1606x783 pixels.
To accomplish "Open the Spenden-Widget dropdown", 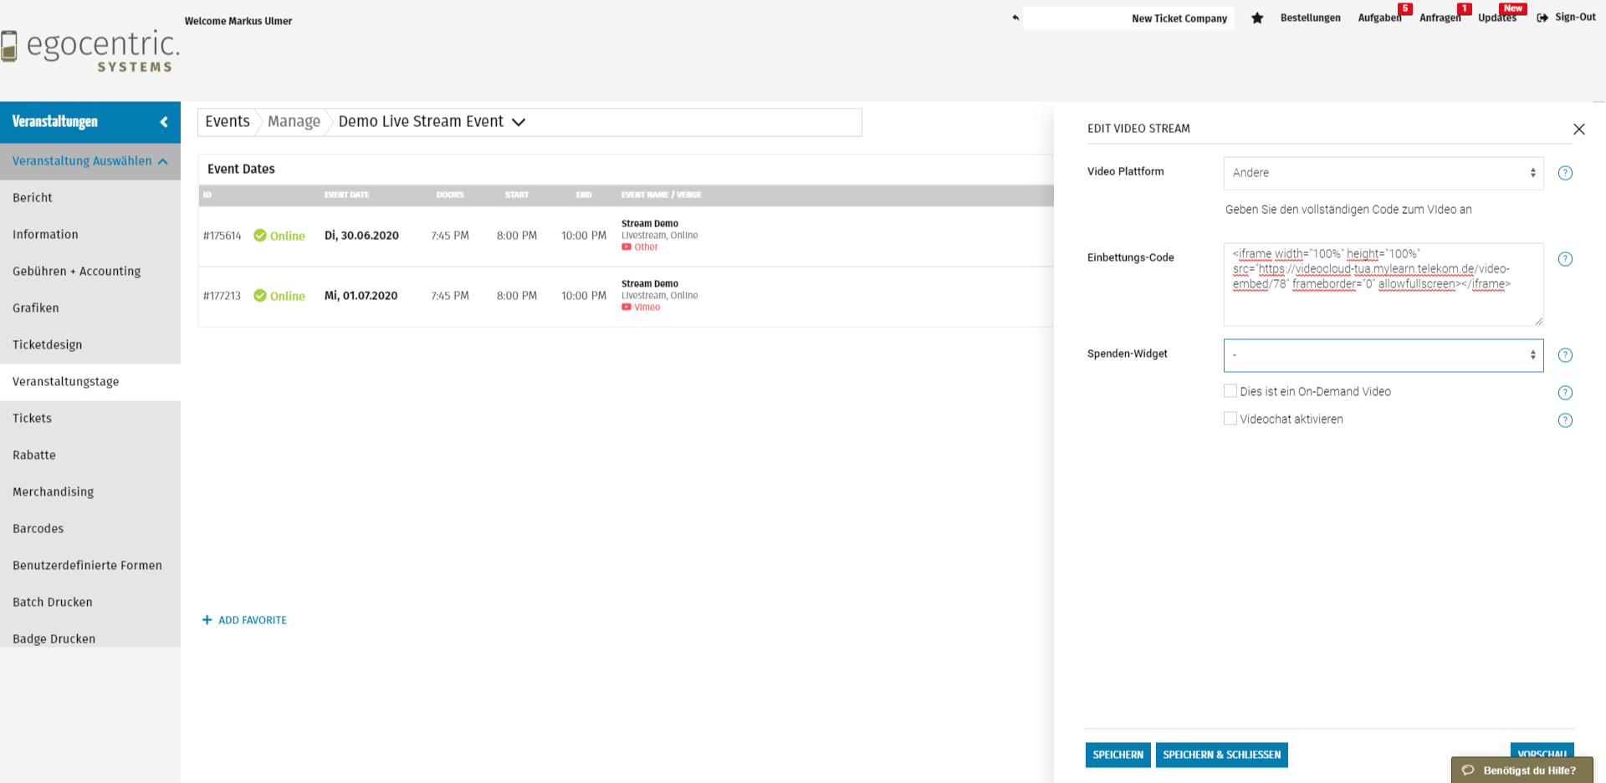I will point(1383,355).
